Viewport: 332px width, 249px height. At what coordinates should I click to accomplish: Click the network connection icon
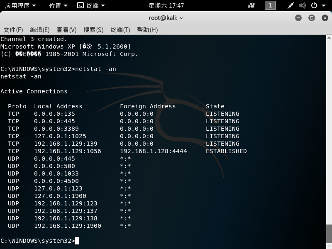point(291,5)
